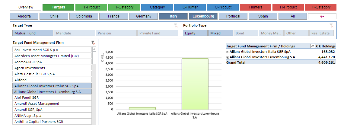Select the Colombia country button
Image resolution: width=344 pixels, height=125 pixels.
84,16
